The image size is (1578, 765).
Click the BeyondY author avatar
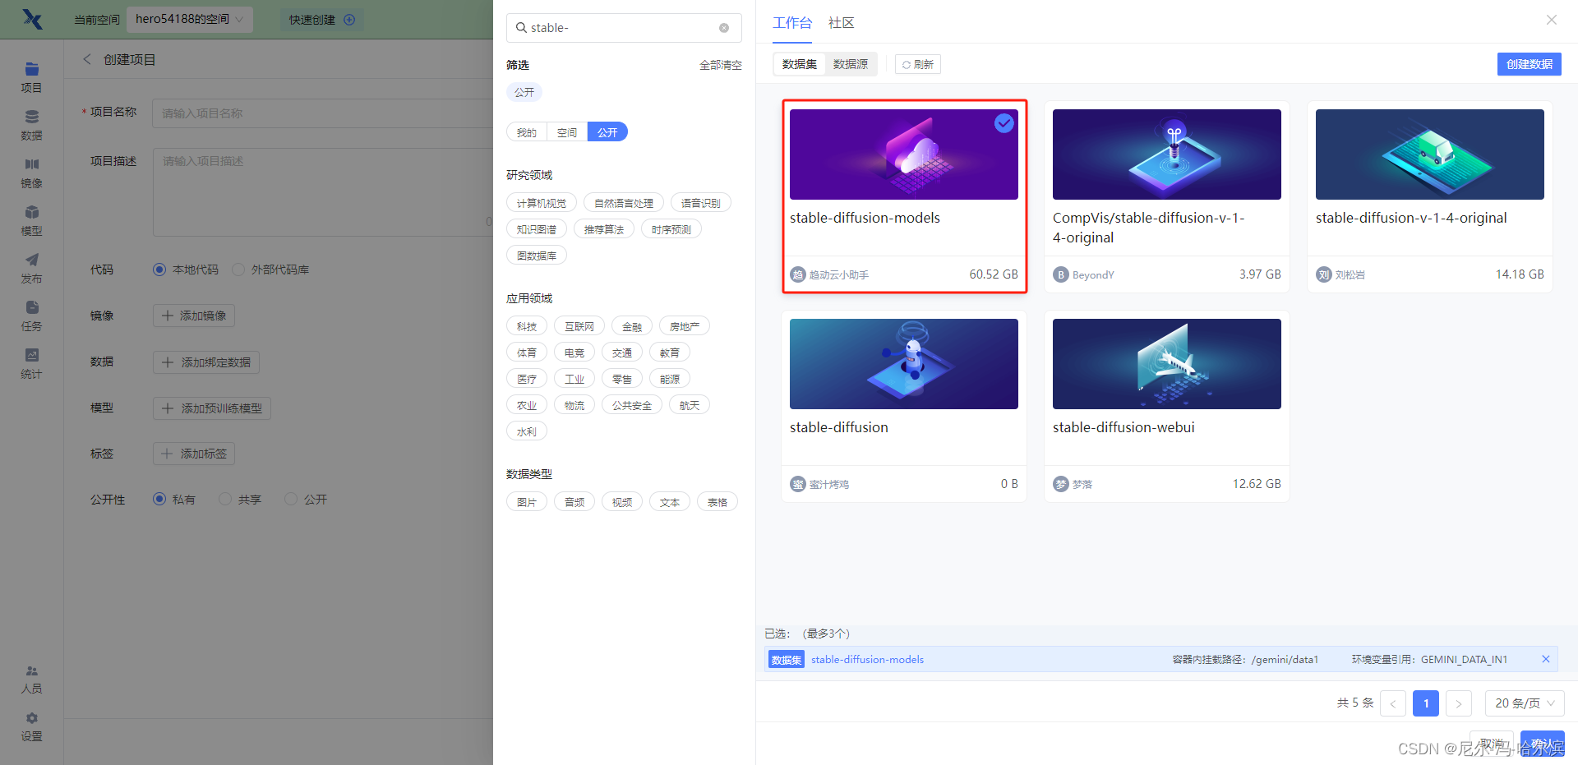1061,274
